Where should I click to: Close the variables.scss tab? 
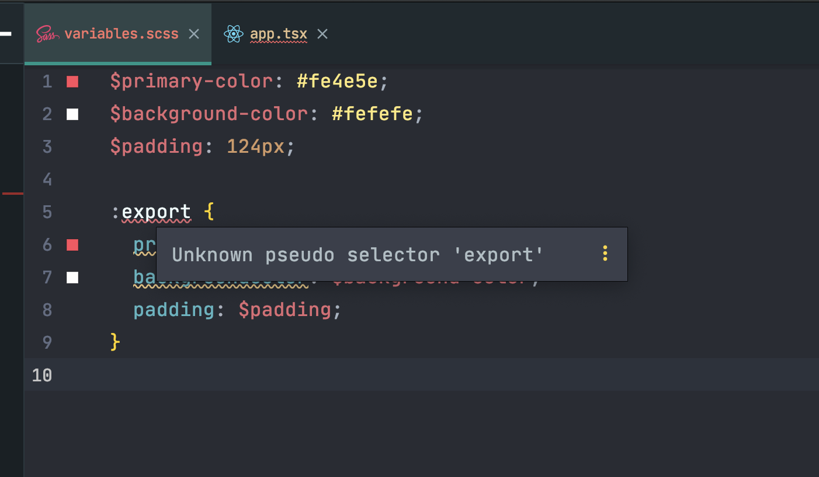click(x=193, y=34)
